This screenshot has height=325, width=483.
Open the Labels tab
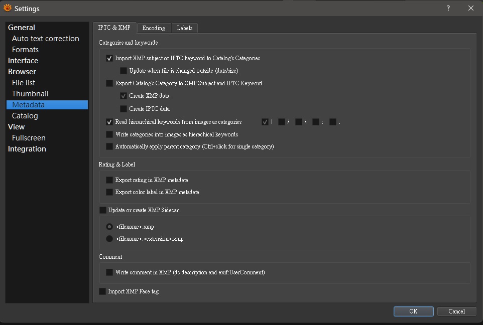tap(185, 28)
